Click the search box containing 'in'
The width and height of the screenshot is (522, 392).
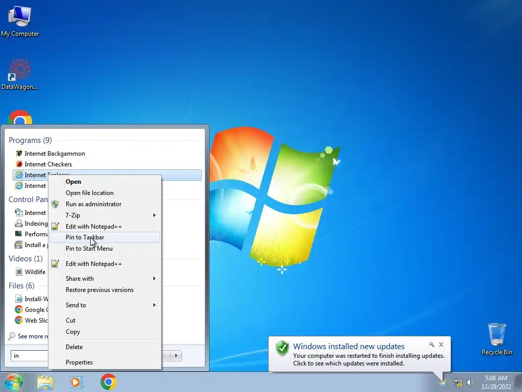[x=30, y=356]
